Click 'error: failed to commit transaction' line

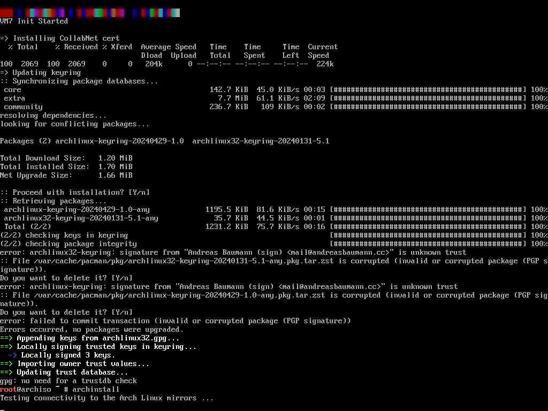click(x=175, y=321)
